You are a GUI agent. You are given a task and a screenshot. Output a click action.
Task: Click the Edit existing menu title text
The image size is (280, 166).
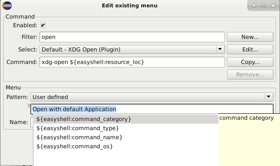[130, 6]
